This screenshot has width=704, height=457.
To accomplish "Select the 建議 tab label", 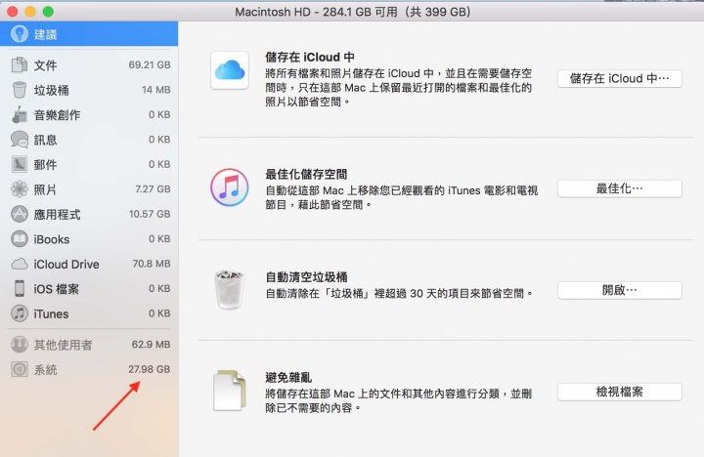I will tap(46, 34).
